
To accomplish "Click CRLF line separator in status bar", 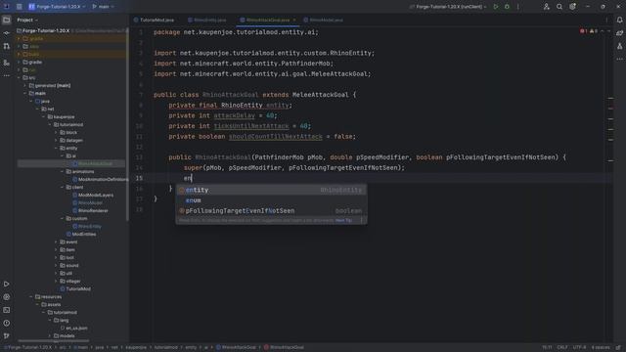I will pos(562,347).
